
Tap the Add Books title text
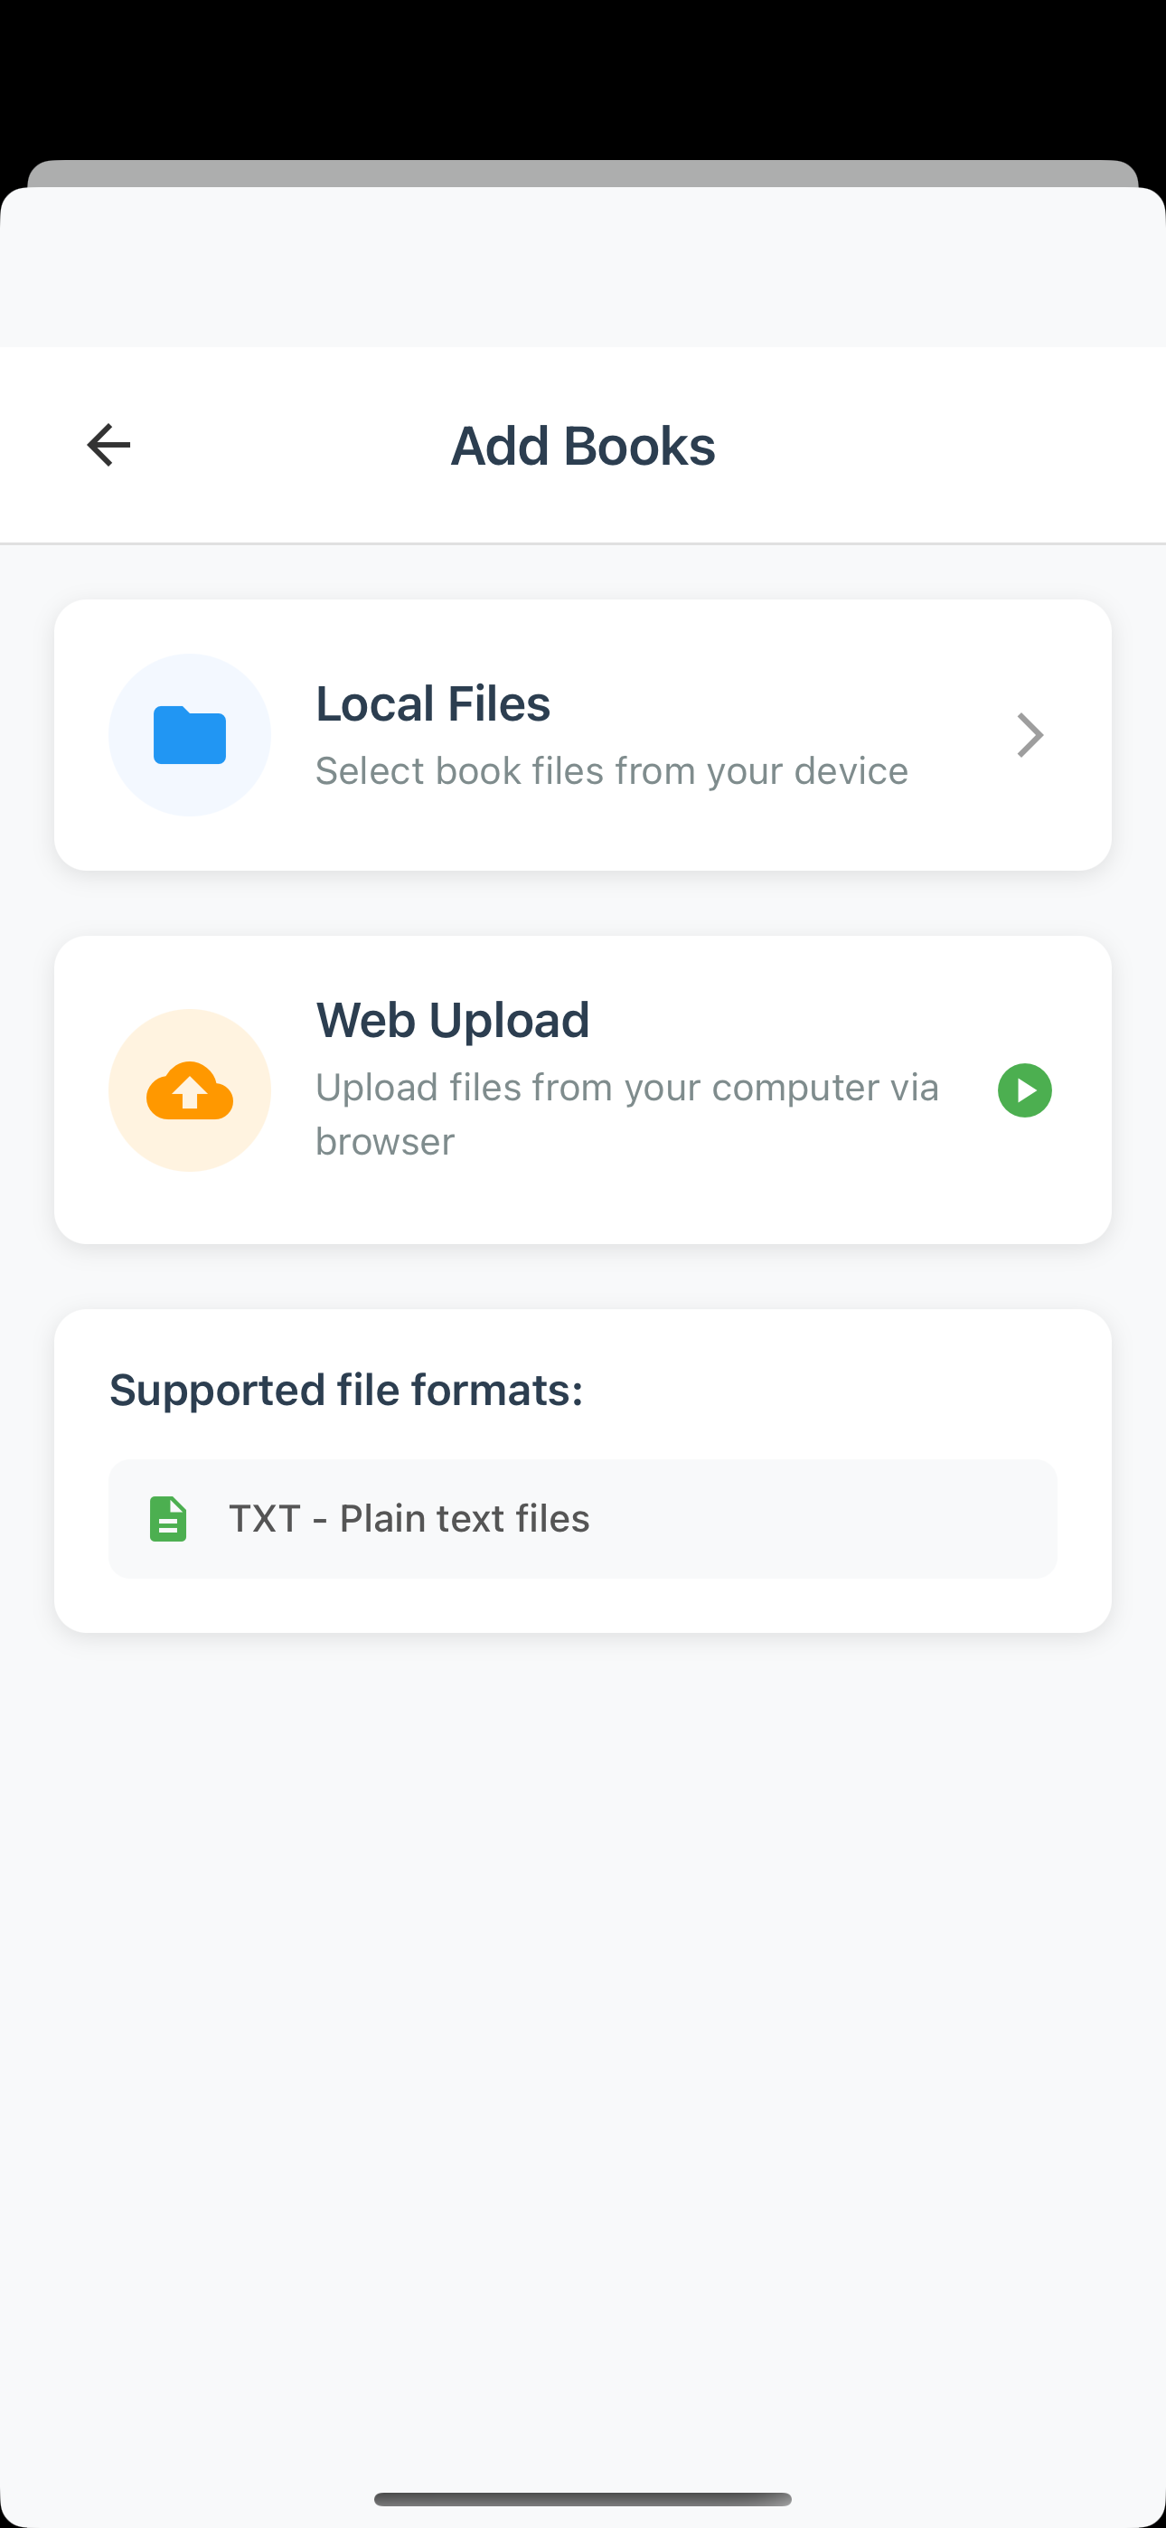click(x=583, y=445)
